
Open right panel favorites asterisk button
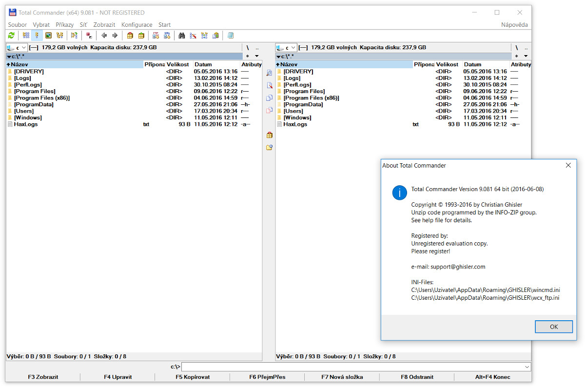tap(517, 57)
